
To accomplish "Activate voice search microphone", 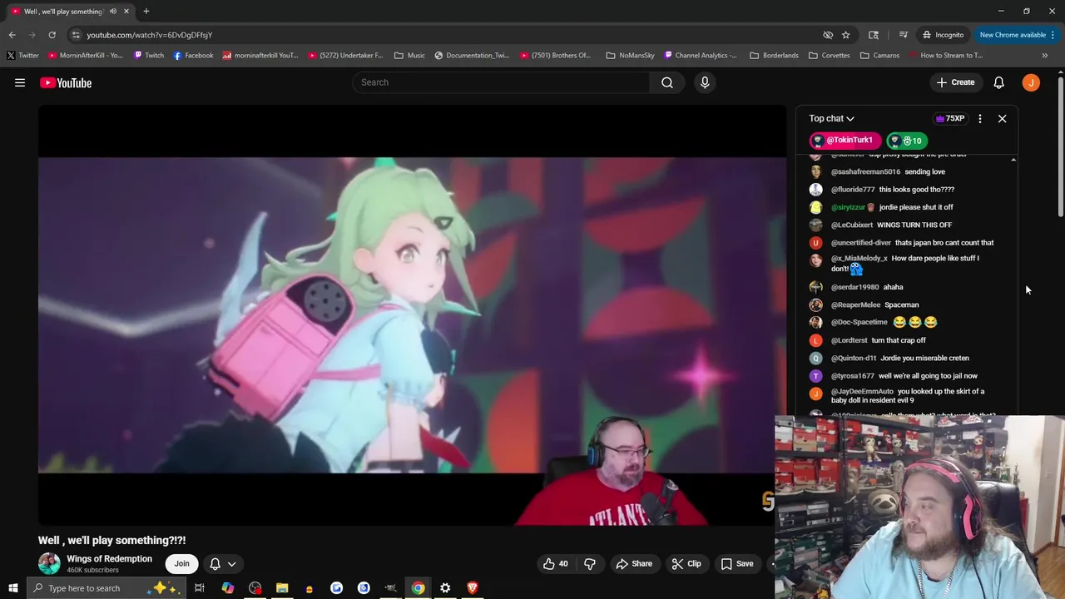I will click(x=705, y=82).
